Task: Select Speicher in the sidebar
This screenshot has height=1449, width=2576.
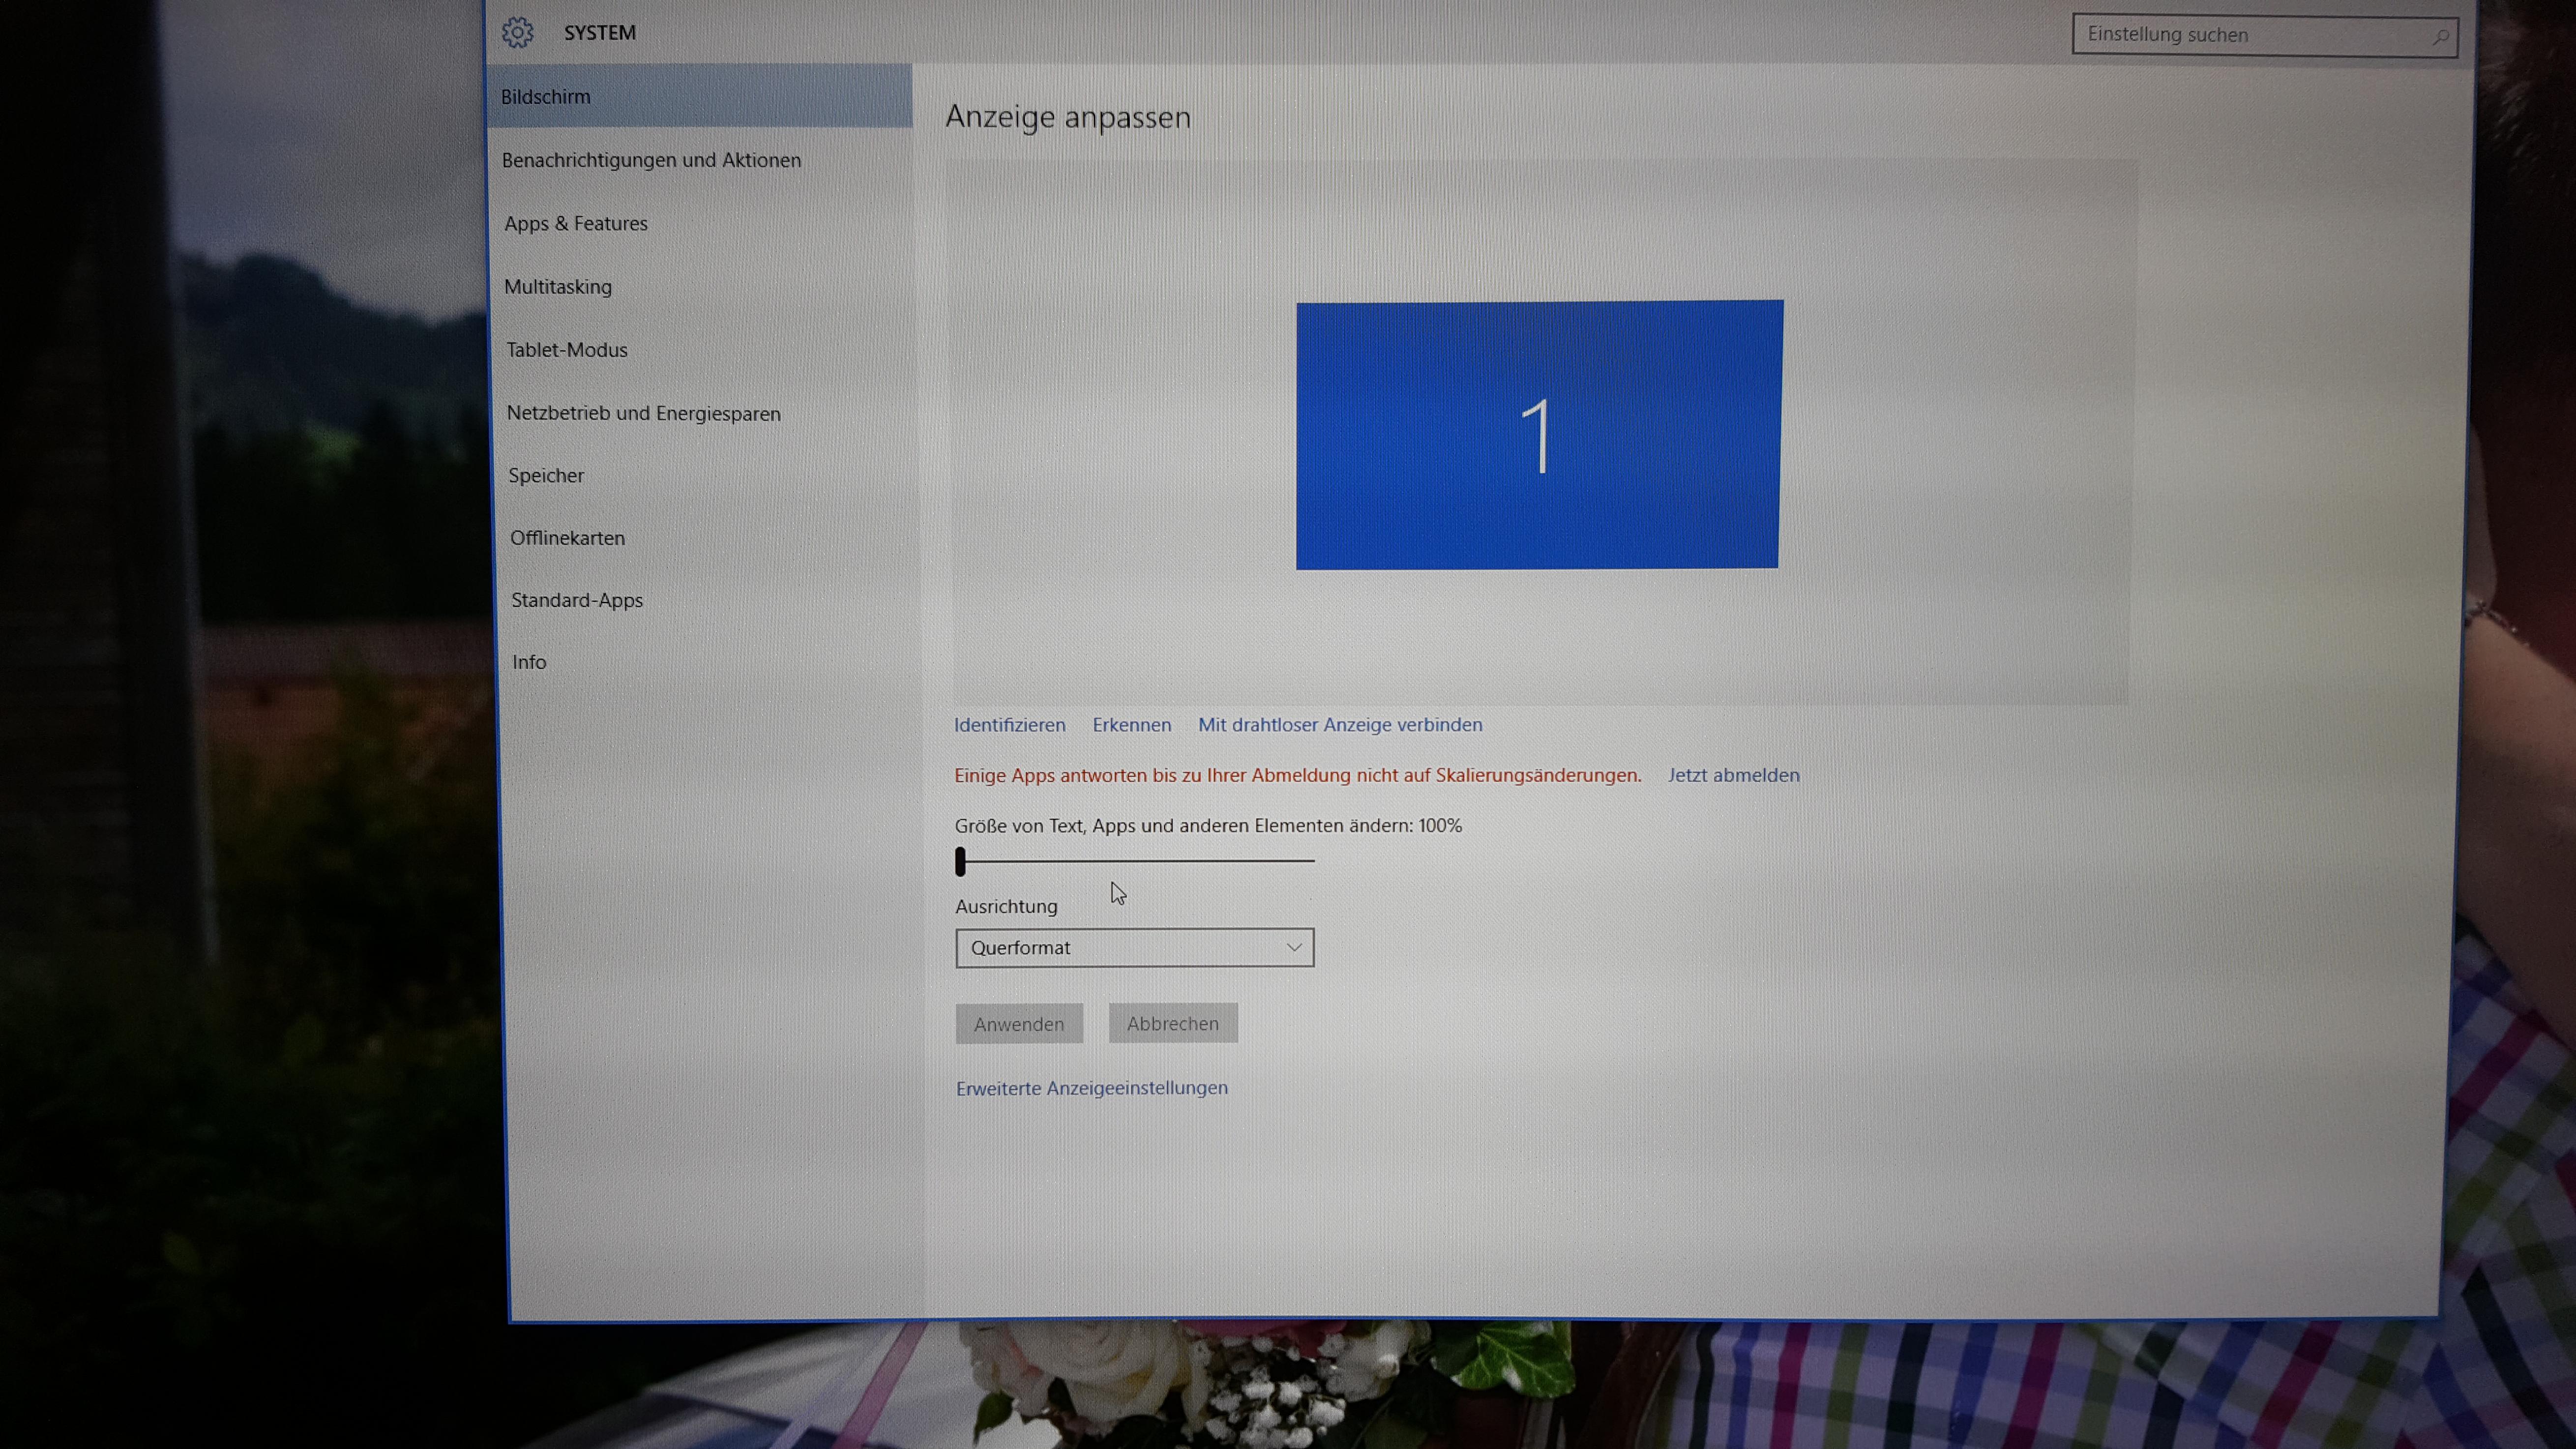Action: click(546, 475)
